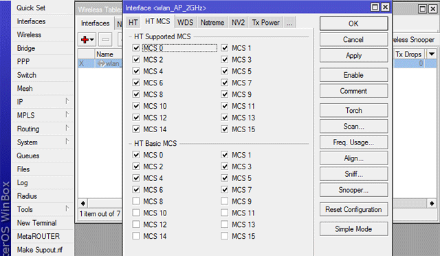Open the Scan... tool

click(353, 127)
